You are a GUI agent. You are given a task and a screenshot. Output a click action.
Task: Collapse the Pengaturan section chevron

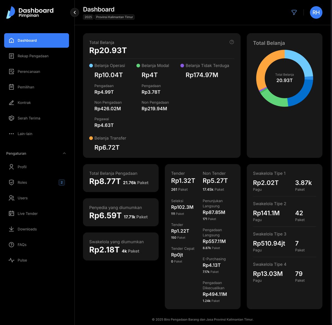pos(64,153)
